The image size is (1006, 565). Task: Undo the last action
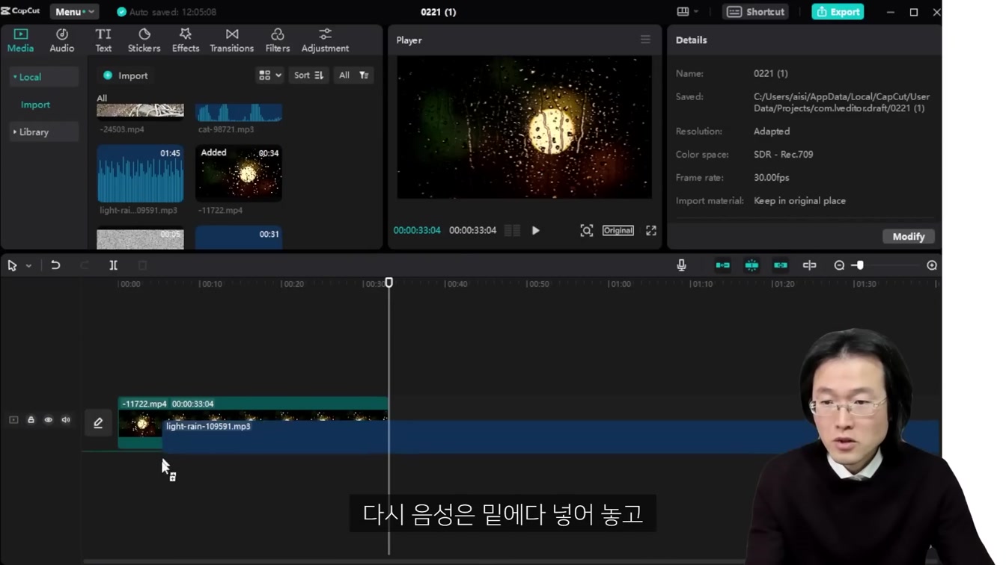[x=55, y=265]
